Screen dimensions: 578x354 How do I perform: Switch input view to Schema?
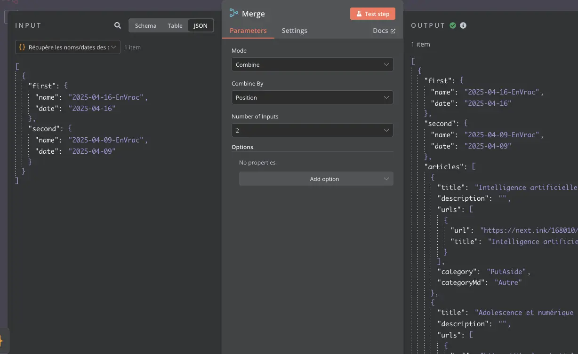pyautogui.click(x=145, y=25)
